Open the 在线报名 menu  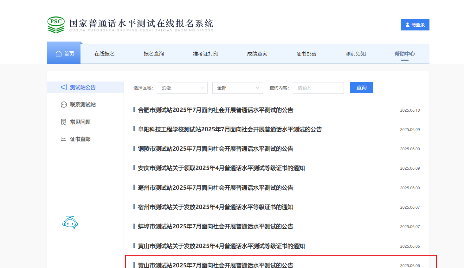105,54
